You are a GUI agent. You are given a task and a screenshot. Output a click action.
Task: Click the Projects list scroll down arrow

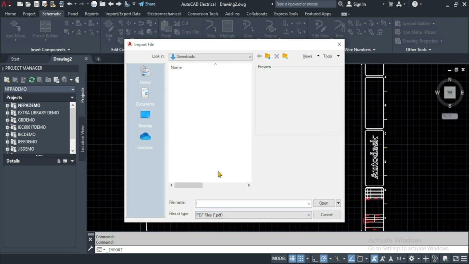point(73,151)
